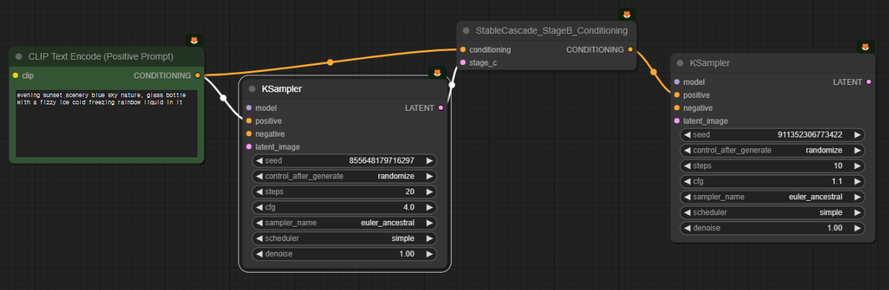The height and width of the screenshot is (290, 889).
Task: Decrease steps 20 using its left arrow
Action: coord(259,192)
